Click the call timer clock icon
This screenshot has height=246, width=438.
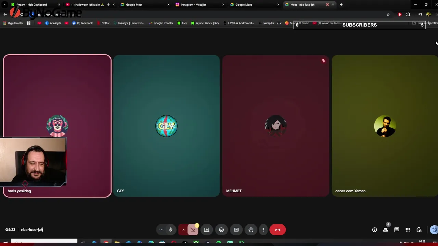(434, 230)
